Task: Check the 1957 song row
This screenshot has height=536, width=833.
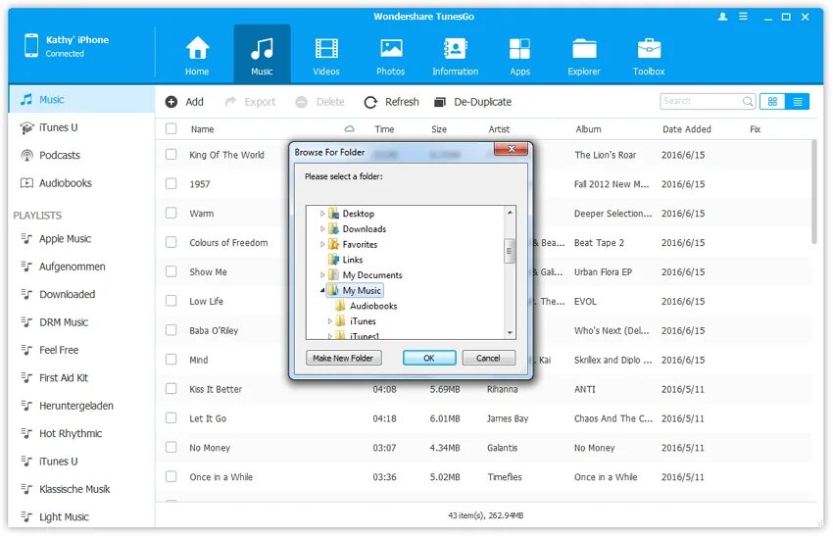Action: click(x=171, y=184)
